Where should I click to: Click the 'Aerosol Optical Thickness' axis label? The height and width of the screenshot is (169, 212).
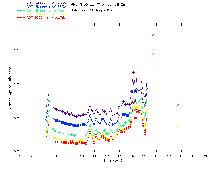10,88
